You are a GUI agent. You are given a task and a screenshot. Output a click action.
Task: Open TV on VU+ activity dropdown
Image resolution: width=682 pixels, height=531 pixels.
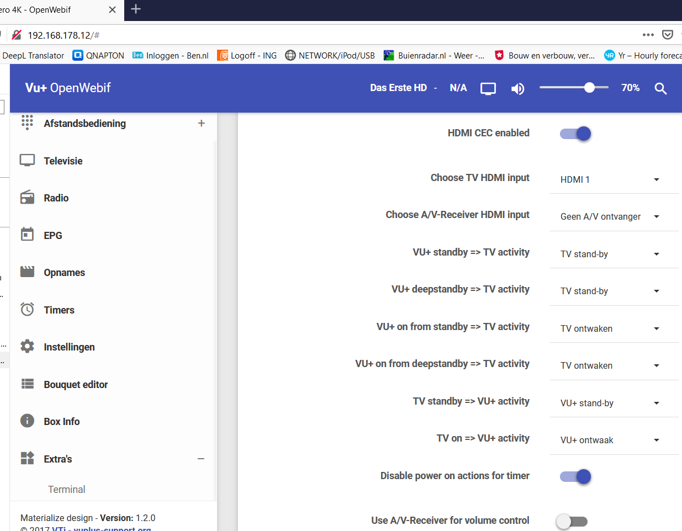point(614,440)
